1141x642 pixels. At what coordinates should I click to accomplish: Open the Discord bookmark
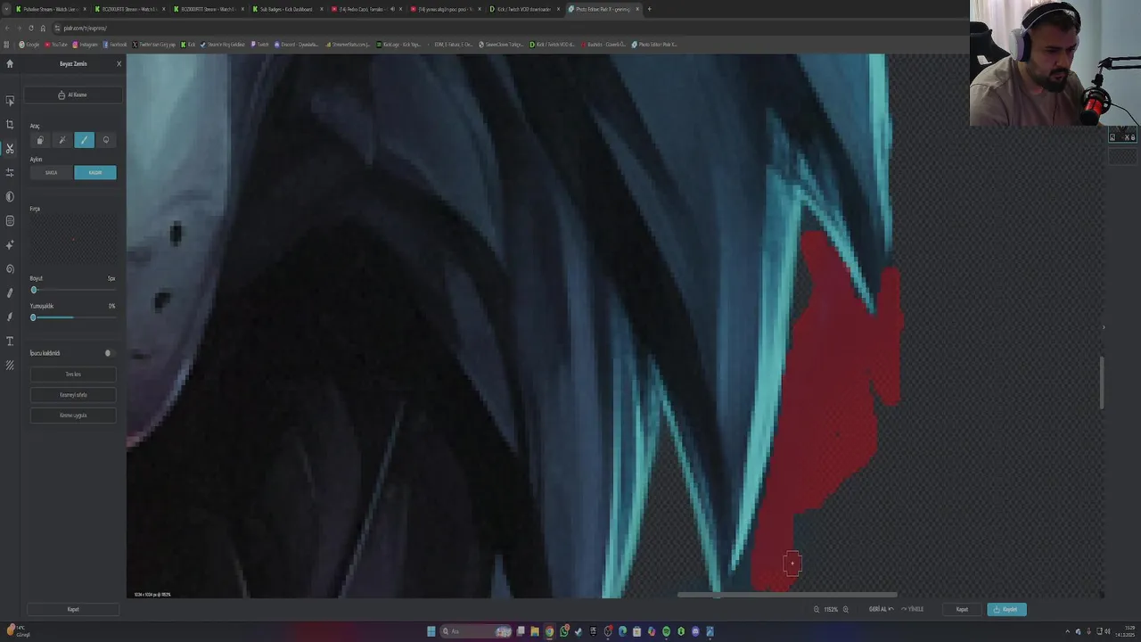click(297, 45)
